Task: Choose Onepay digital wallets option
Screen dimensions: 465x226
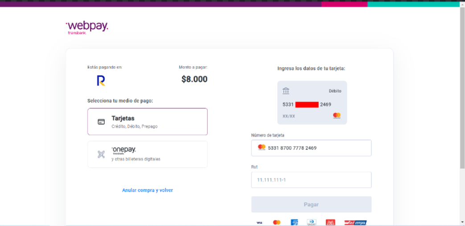Action: pos(148,154)
